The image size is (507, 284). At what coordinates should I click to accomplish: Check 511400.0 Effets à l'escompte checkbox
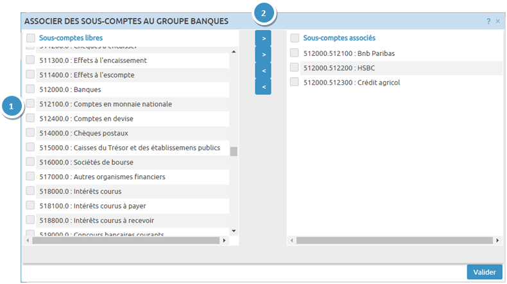click(x=30, y=74)
